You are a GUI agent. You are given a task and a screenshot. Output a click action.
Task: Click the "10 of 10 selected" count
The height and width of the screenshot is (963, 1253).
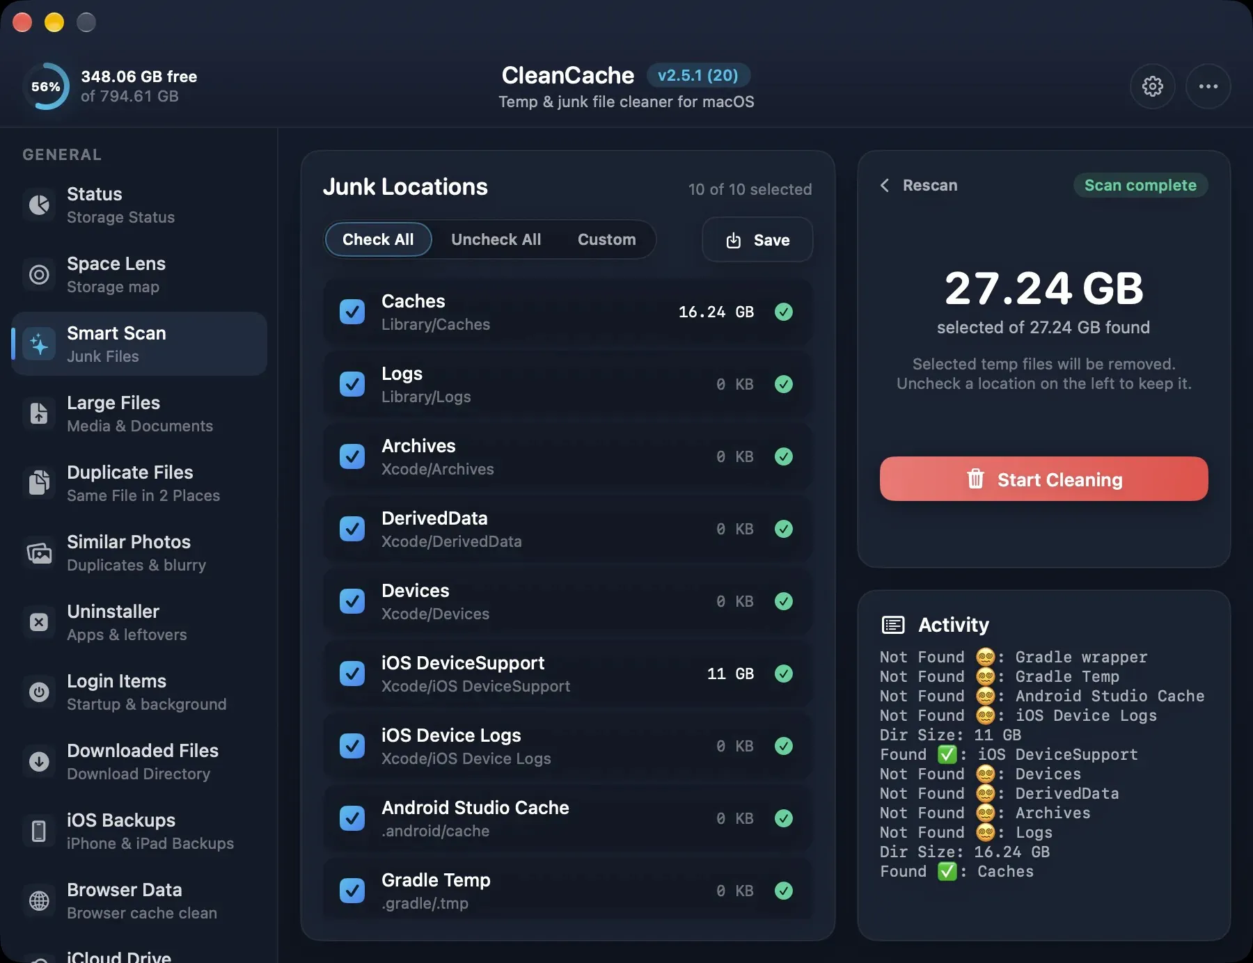(750, 189)
